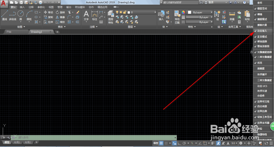
Task: Click the trim scissors tool icon
Action: coord(69,12)
